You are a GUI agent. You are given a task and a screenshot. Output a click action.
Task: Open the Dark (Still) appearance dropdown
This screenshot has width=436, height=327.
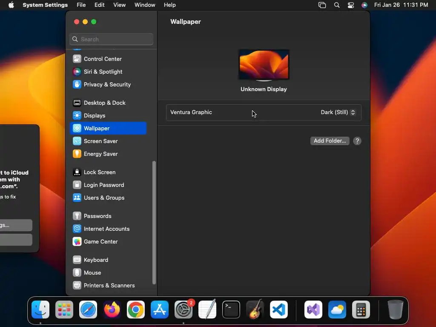click(x=338, y=112)
